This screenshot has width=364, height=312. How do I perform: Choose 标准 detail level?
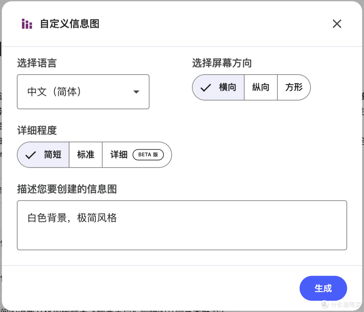pyautogui.click(x=86, y=155)
